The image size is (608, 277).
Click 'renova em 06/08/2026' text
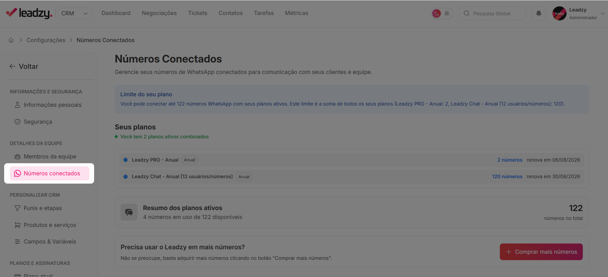pyautogui.click(x=553, y=160)
